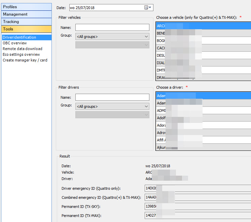Open the Management sidebar section

26,14
